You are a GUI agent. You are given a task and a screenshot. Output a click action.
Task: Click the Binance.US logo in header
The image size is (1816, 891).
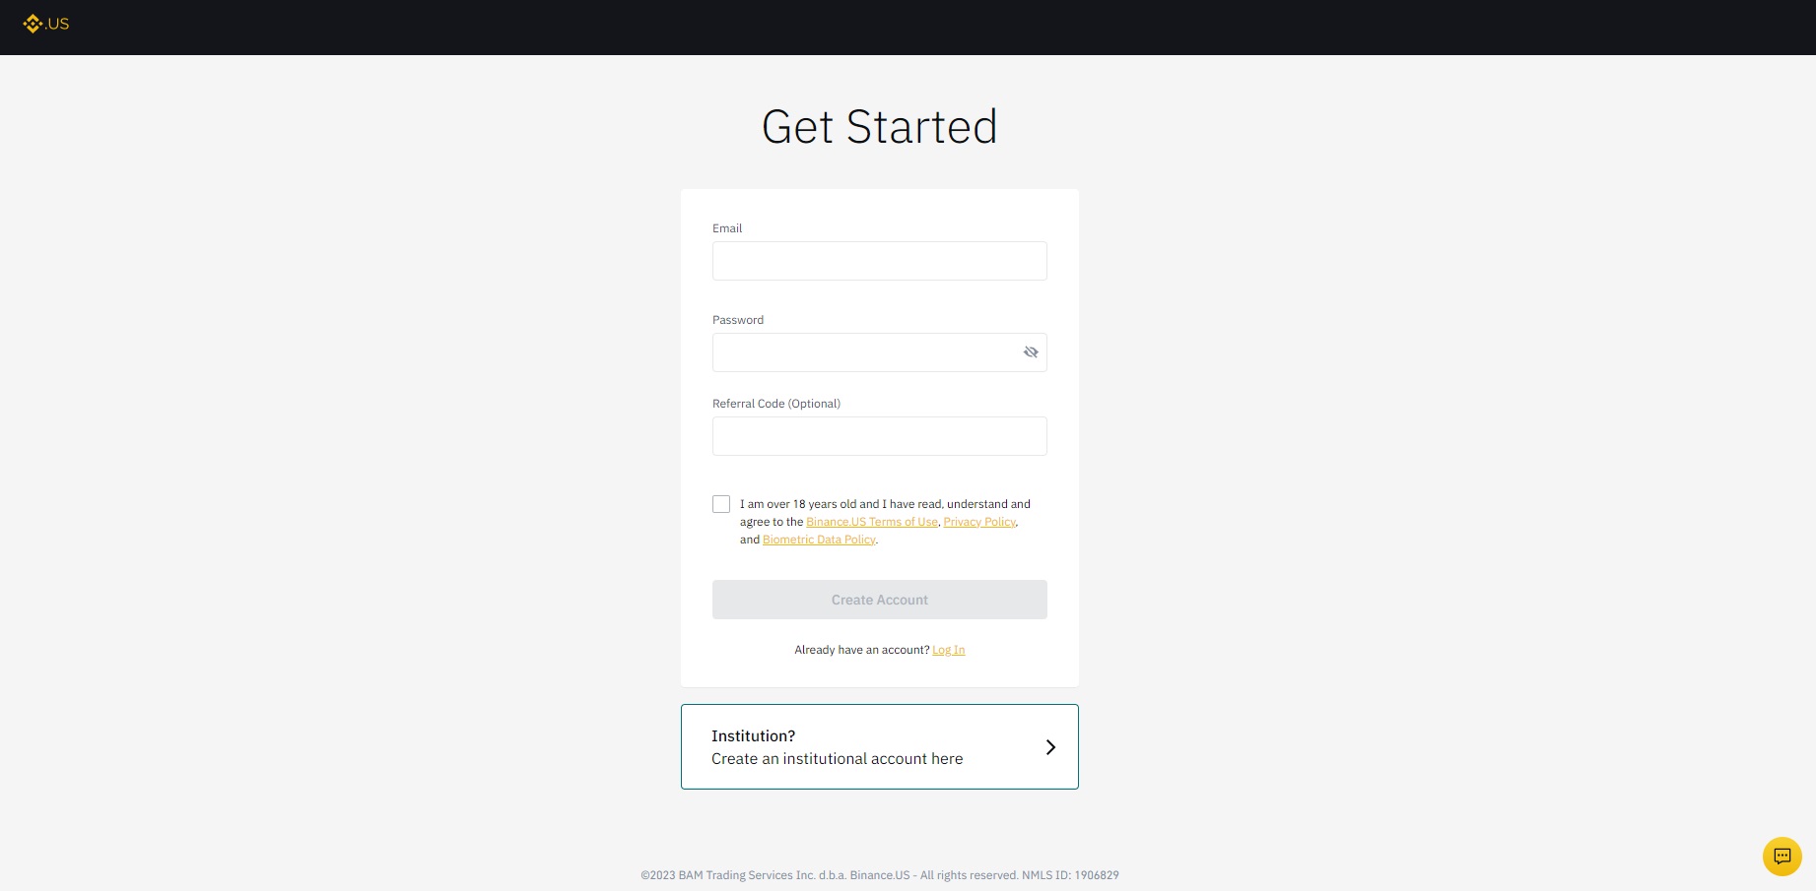(46, 24)
